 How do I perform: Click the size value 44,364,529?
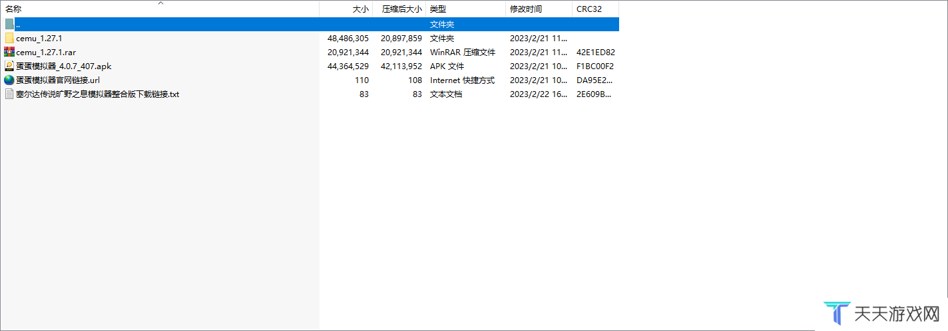tap(348, 66)
